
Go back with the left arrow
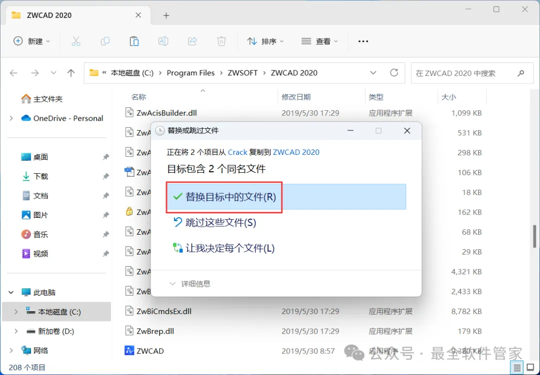click(x=14, y=73)
